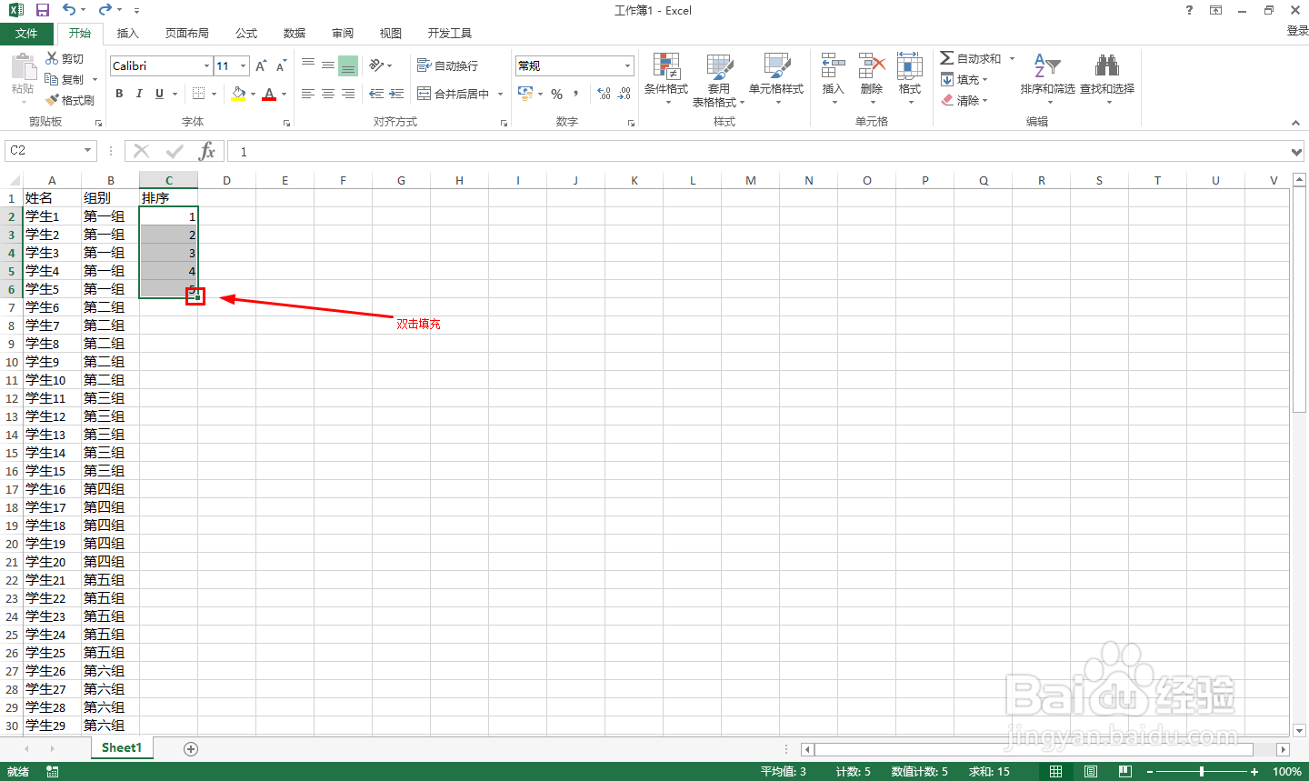
Task: Open Find and Select (查找和选择)
Action: (x=1107, y=77)
